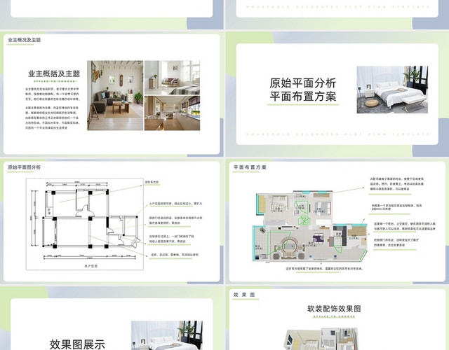Click 'STYLES TO CHOOSE' subtitle under '软装配饰效果图'
The width and height of the screenshot is (449, 350).
tap(334, 316)
